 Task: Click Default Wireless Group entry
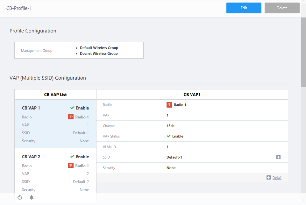tap(99, 48)
